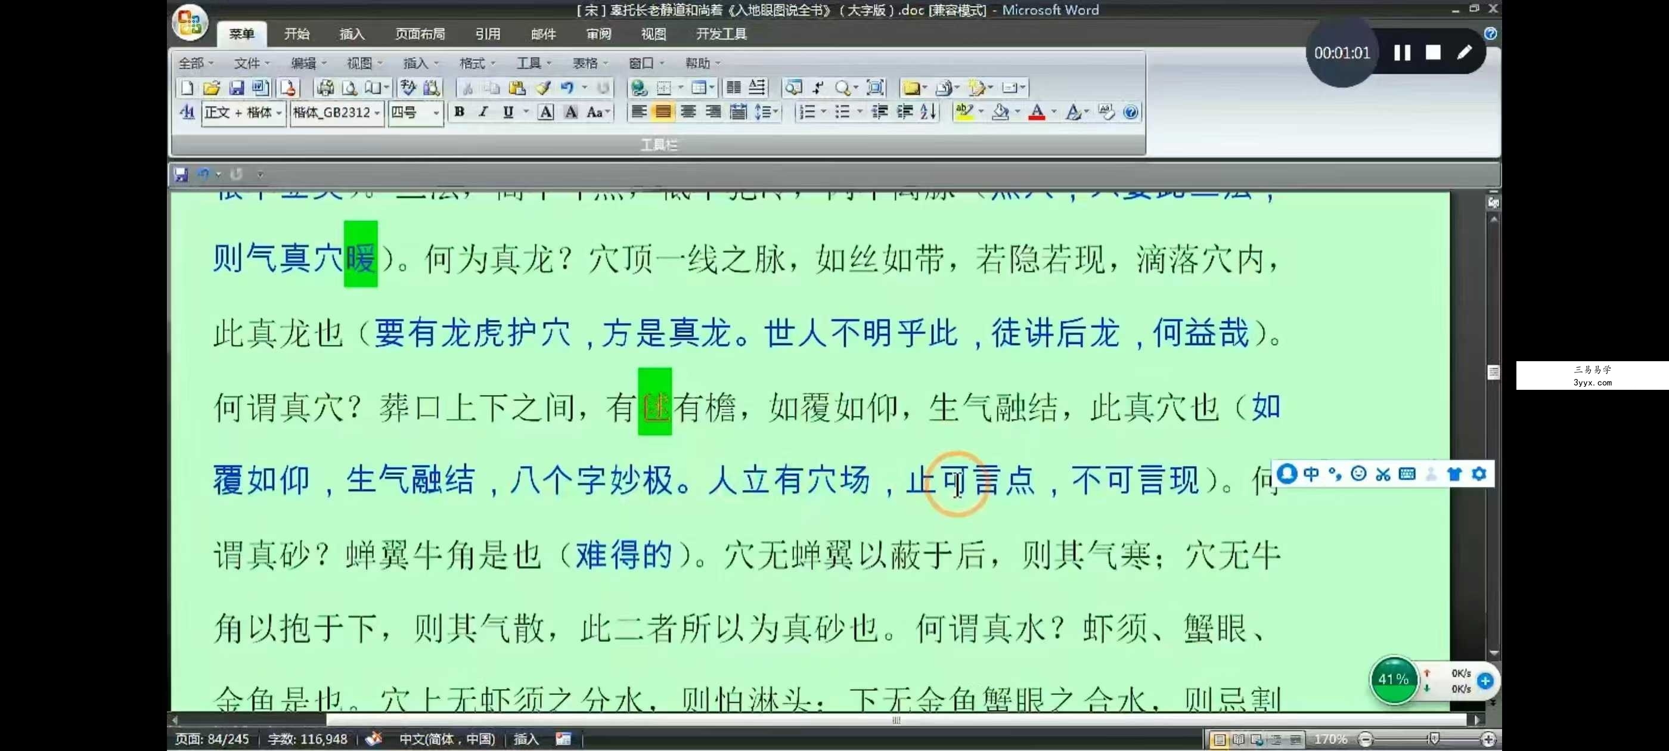The height and width of the screenshot is (751, 1669).
Task: Open the 格式 classic menu
Action: click(476, 63)
